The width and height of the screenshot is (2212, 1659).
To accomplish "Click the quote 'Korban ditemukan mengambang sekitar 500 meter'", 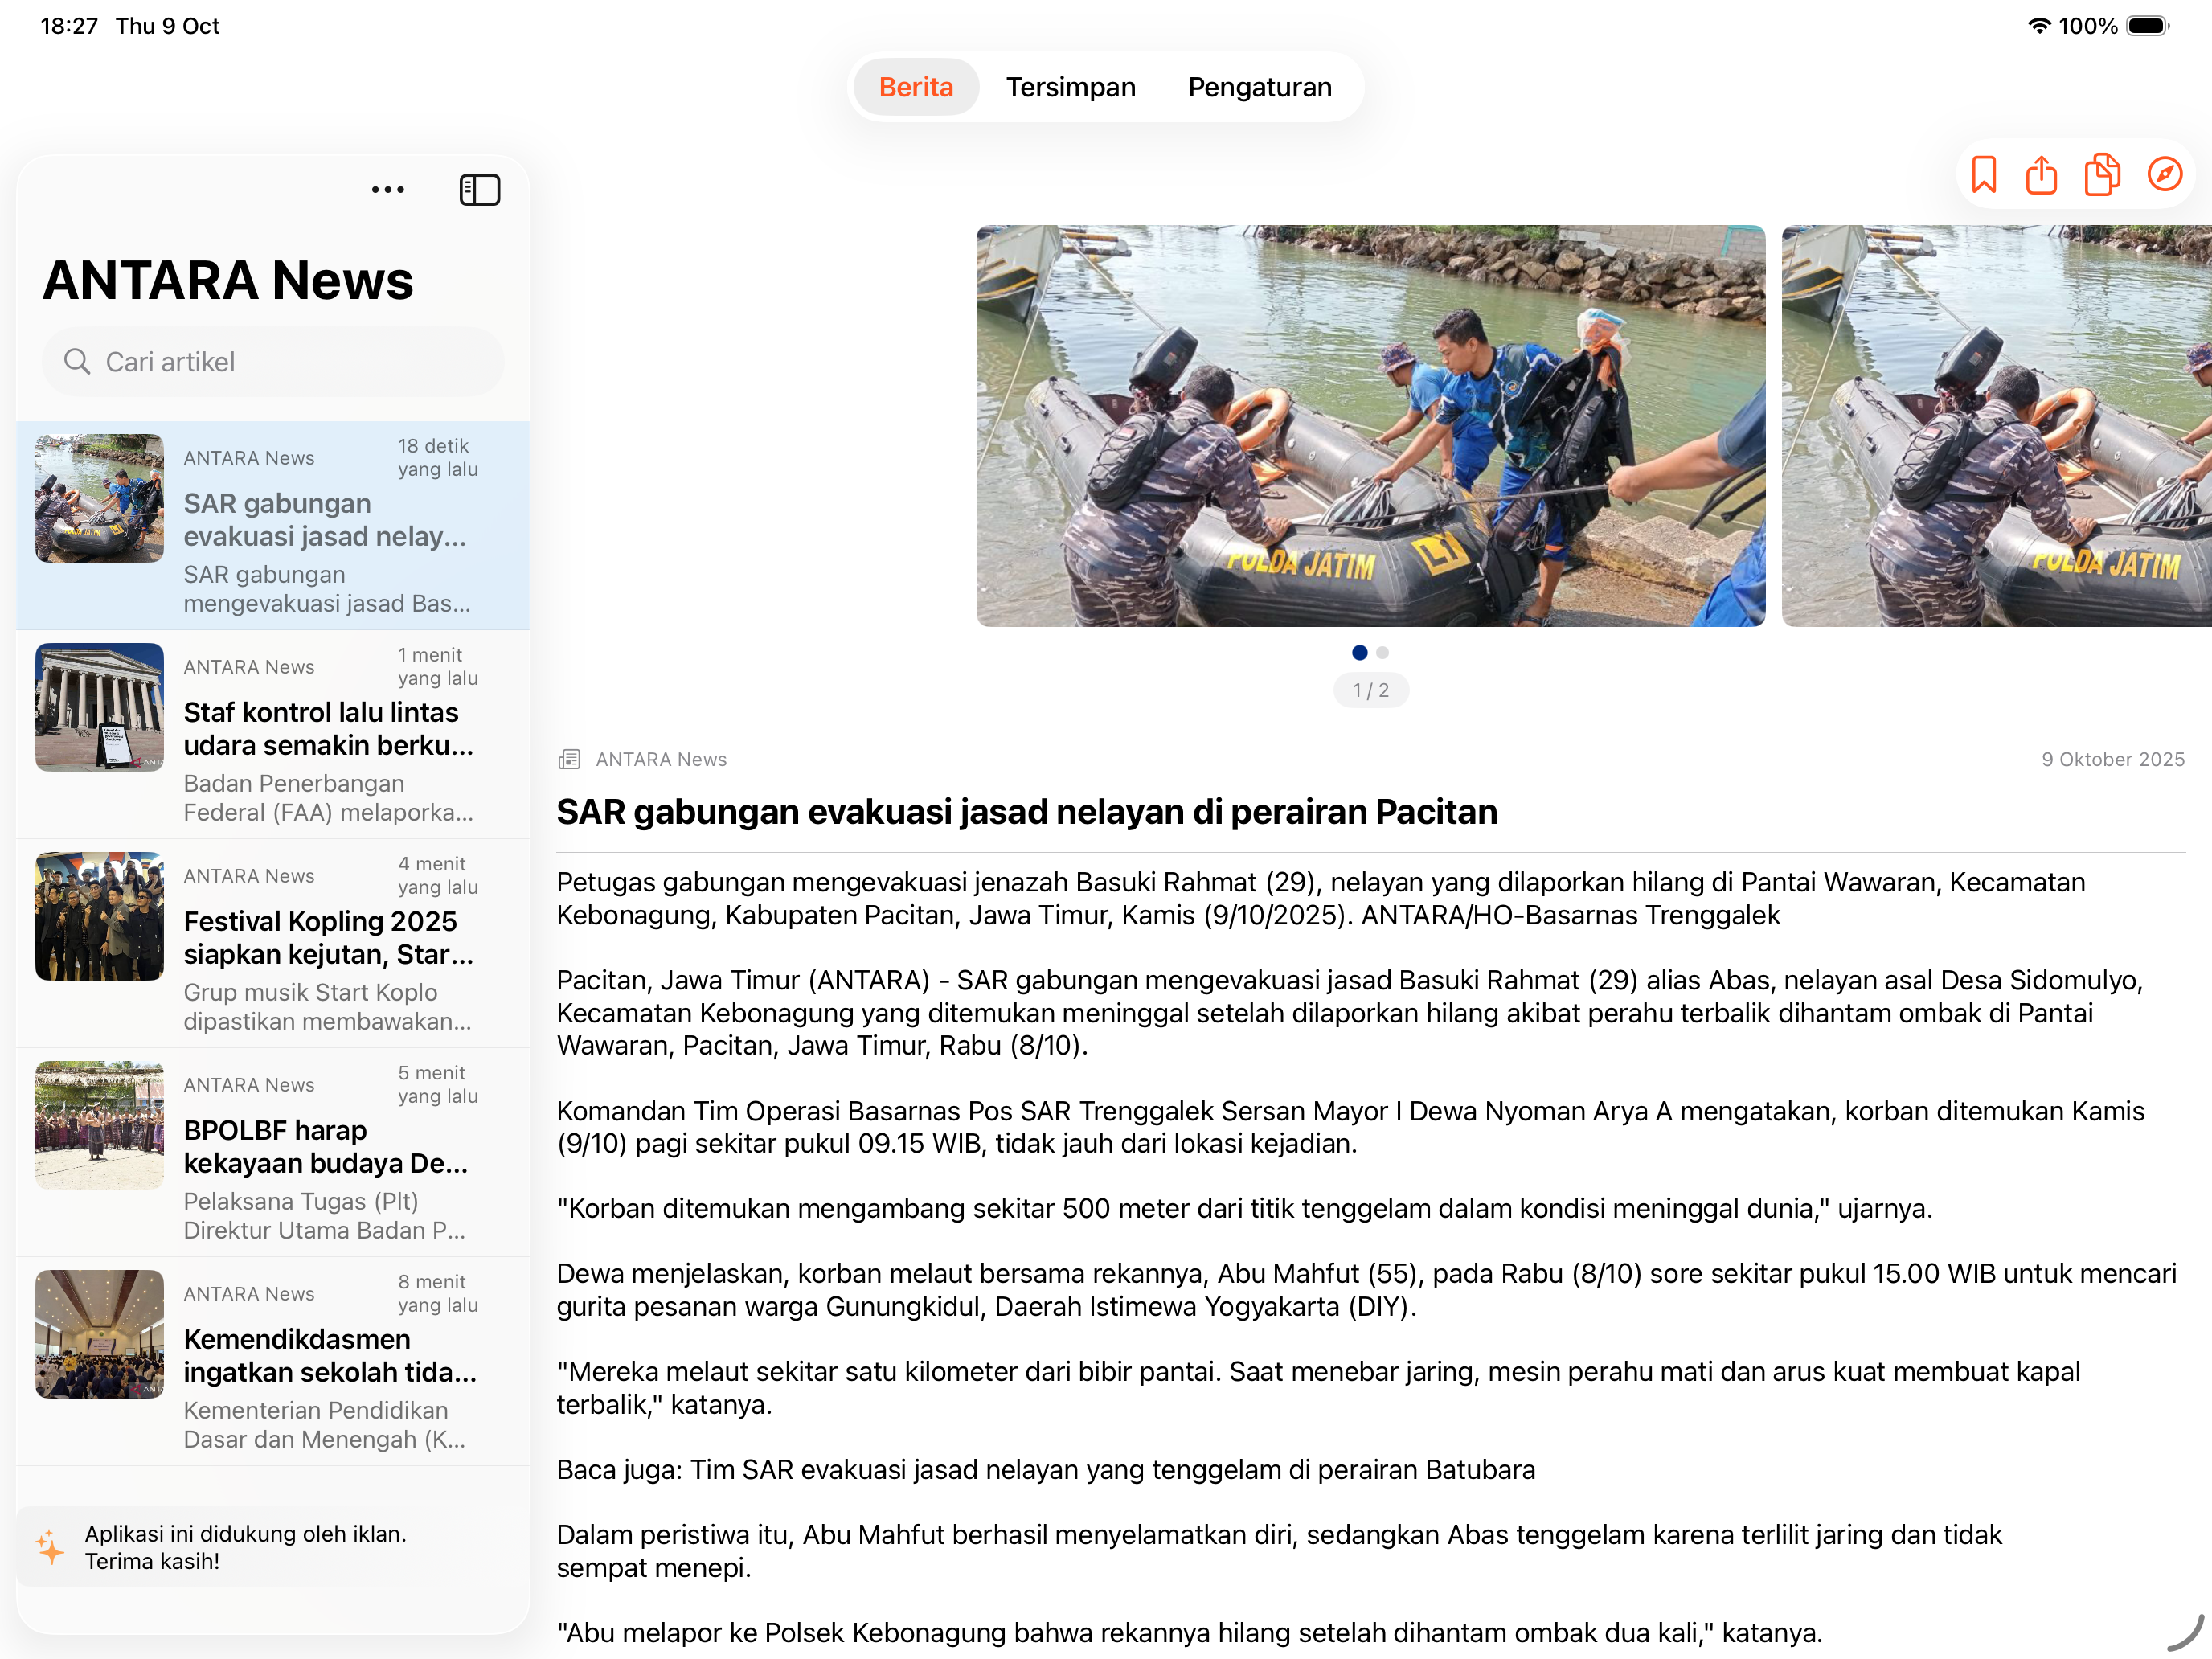I will (1244, 1208).
